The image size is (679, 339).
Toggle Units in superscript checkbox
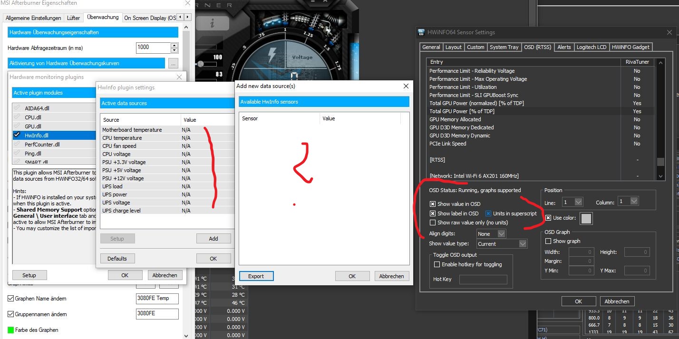point(488,213)
